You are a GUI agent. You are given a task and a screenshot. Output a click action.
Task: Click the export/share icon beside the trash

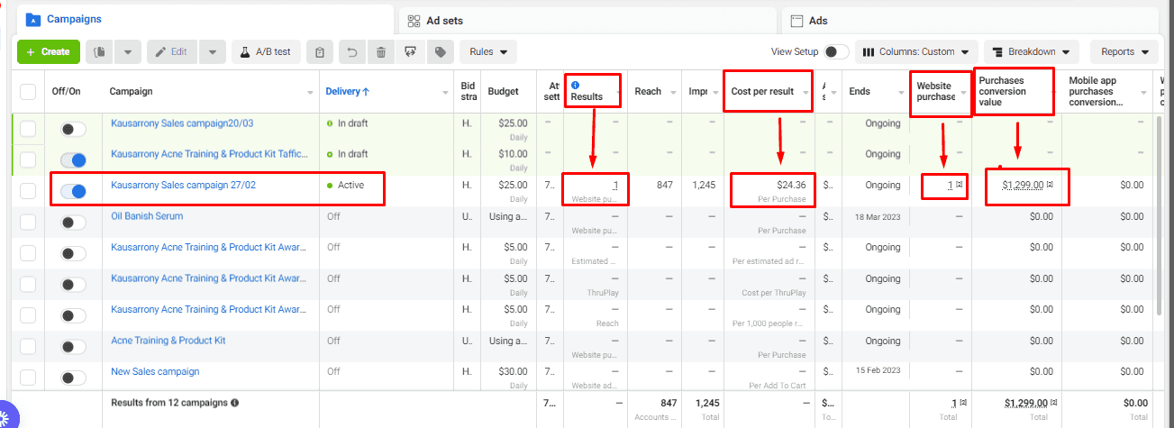tap(411, 52)
